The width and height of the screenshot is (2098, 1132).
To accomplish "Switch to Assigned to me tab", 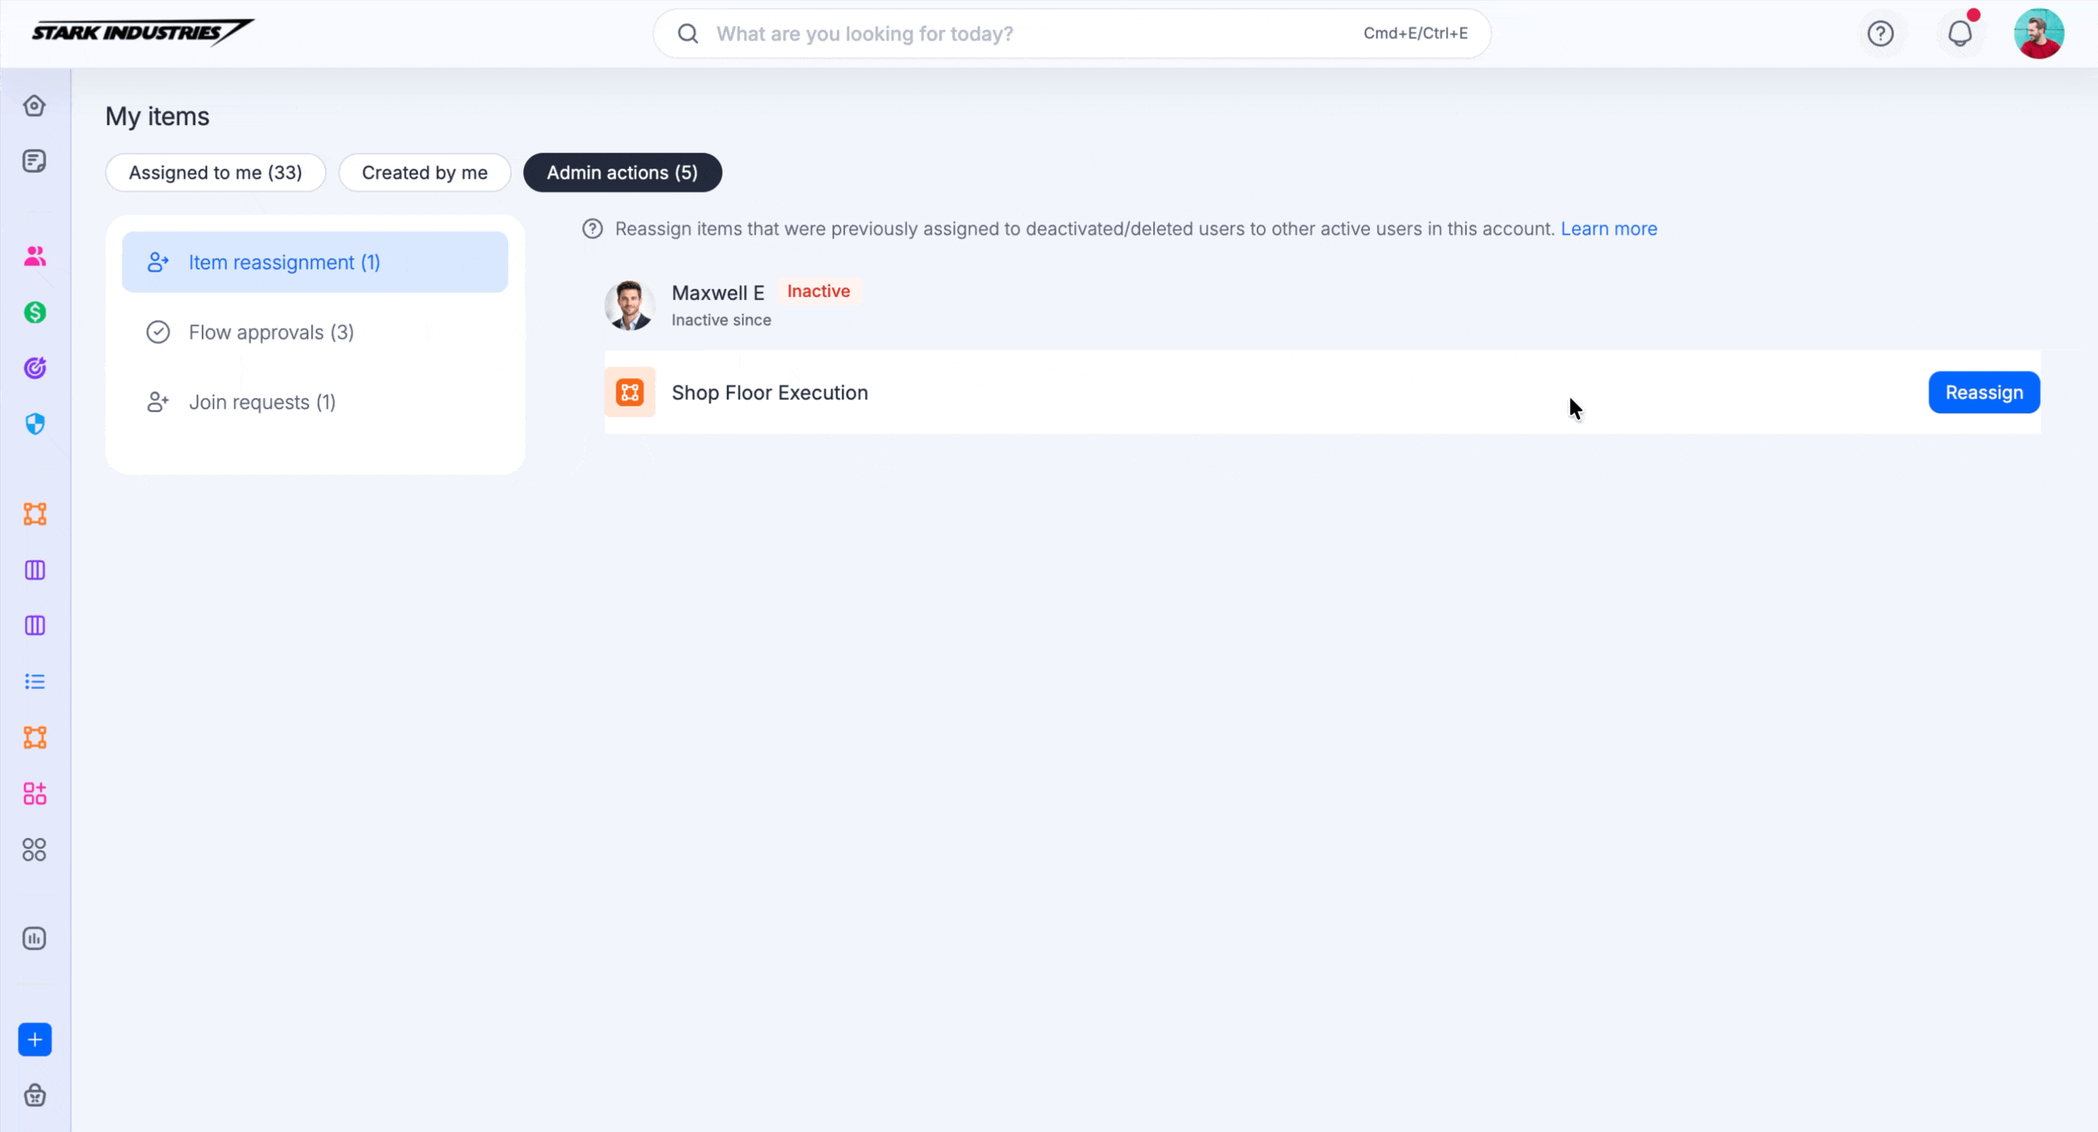I will pyautogui.click(x=215, y=173).
